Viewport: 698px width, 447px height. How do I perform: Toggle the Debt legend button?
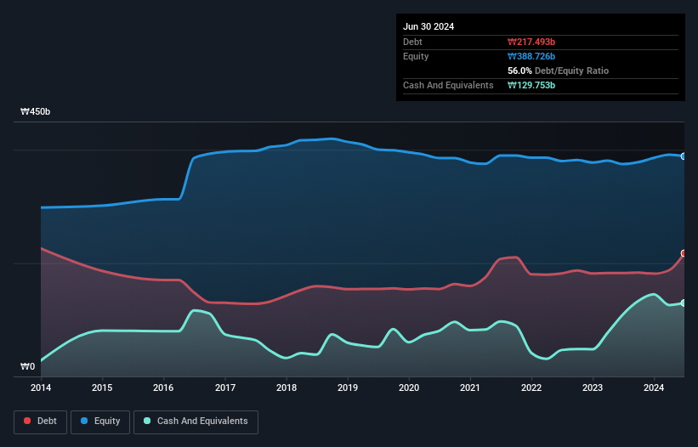pos(41,422)
